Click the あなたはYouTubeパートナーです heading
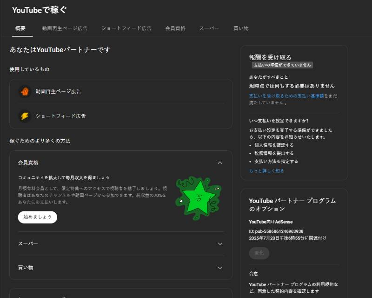This screenshot has height=298, width=372. [60, 50]
